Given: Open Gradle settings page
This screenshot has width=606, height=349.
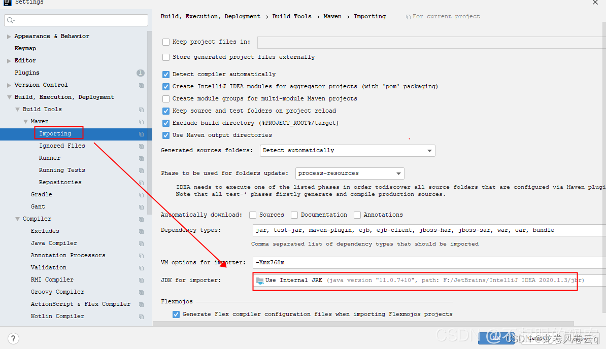Looking at the screenshot, I should pos(41,194).
